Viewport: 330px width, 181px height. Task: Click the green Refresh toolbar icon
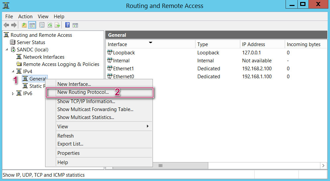click(50, 25)
